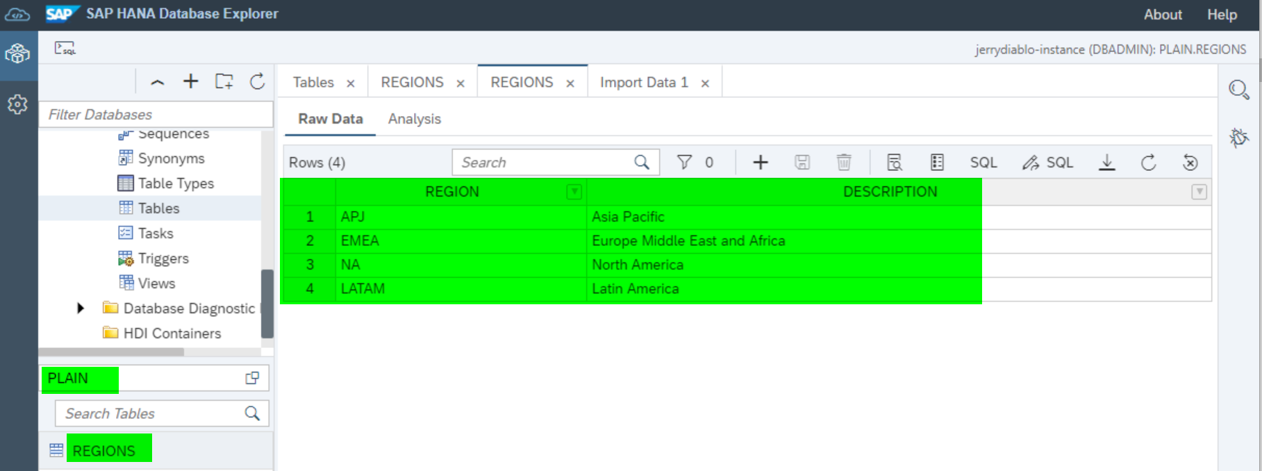
Task: Open schema selector next to PLAIN
Action: pyautogui.click(x=252, y=378)
